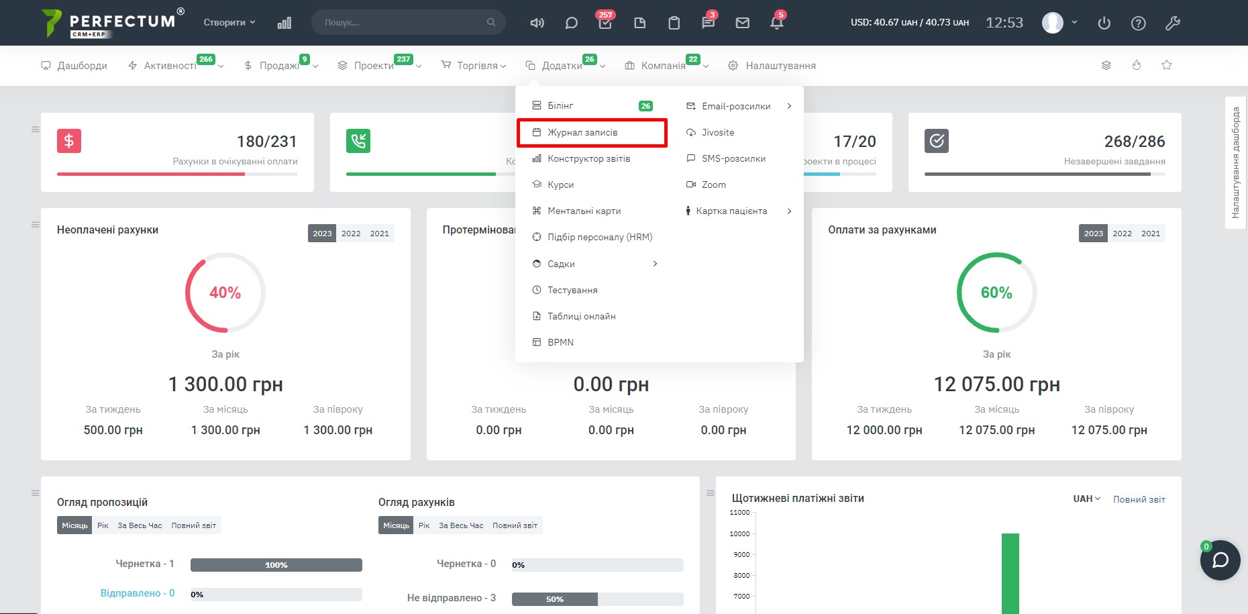Open the wrench settings icon

[x=1172, y=23]
